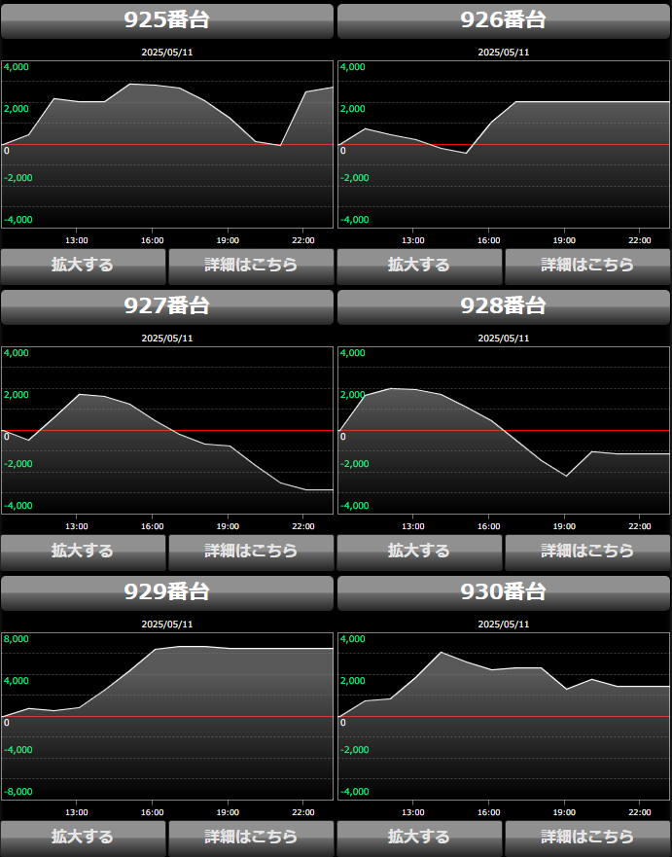Open the 928番台 machine header

(504, 306)
